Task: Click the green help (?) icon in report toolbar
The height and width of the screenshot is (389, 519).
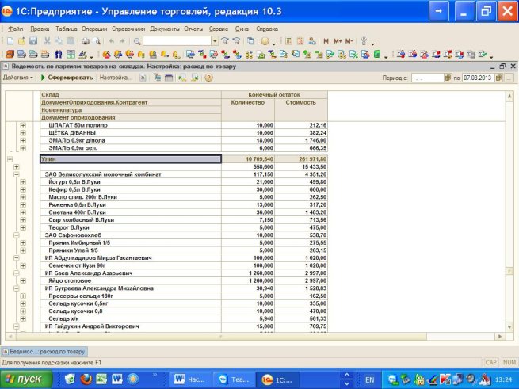Action: [208, 78]
